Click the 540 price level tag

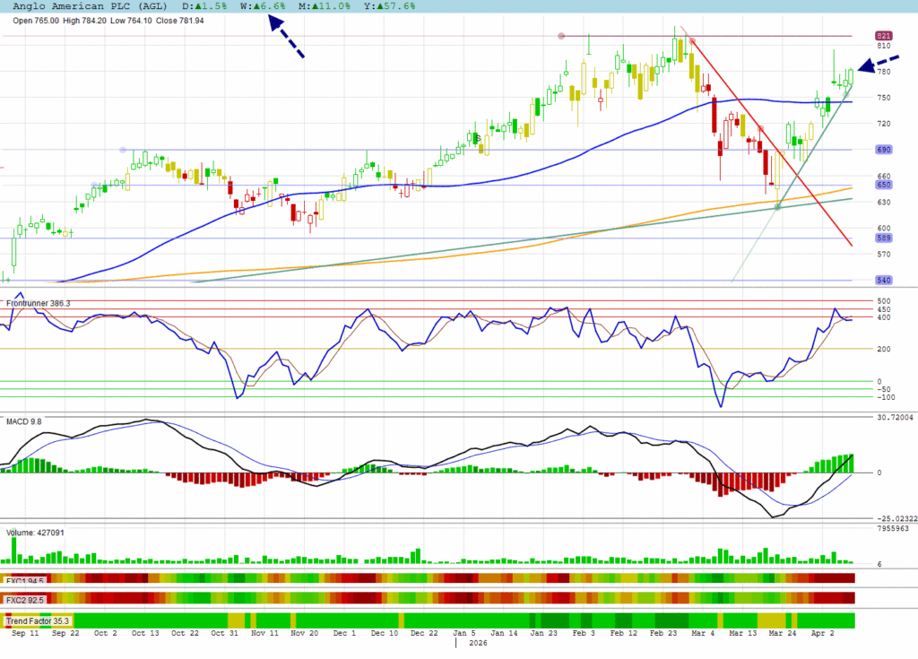tap(883, 280)
